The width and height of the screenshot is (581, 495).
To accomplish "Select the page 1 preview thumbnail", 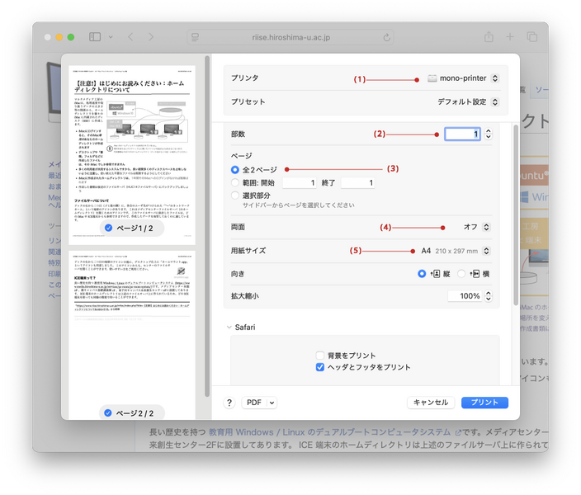I will 132,148.
